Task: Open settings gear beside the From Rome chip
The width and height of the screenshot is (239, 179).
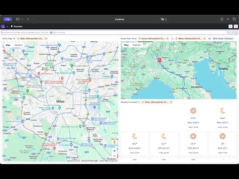Action: pos(167,39)
